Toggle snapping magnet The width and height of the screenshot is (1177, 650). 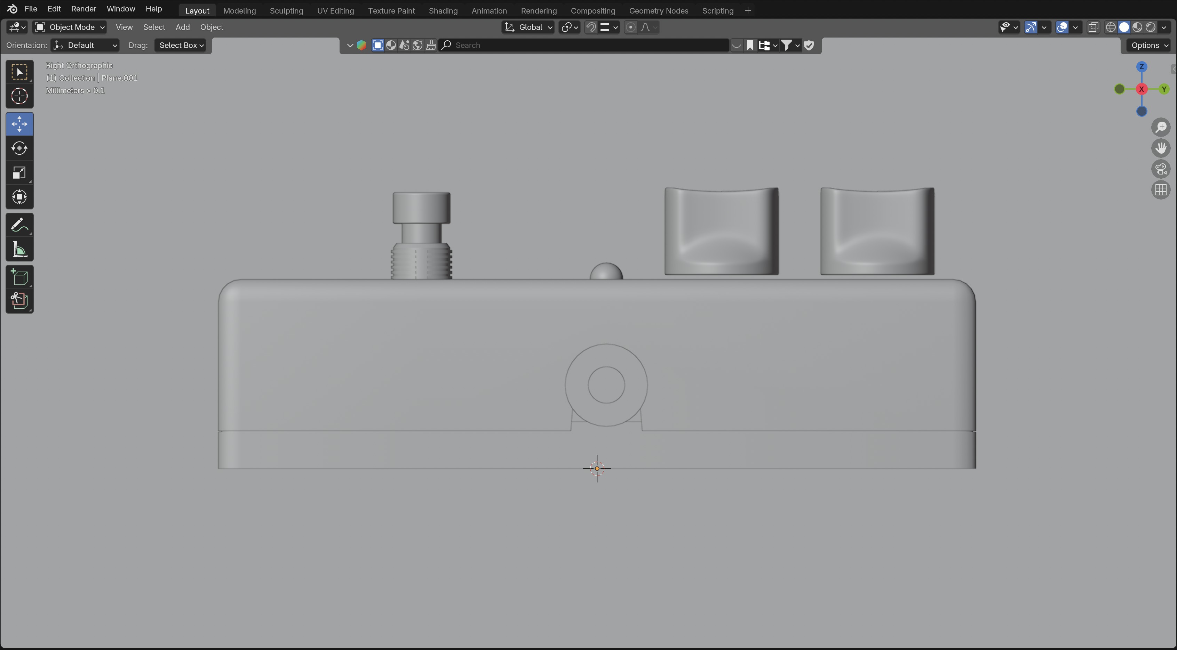click(x=591, y=27)
